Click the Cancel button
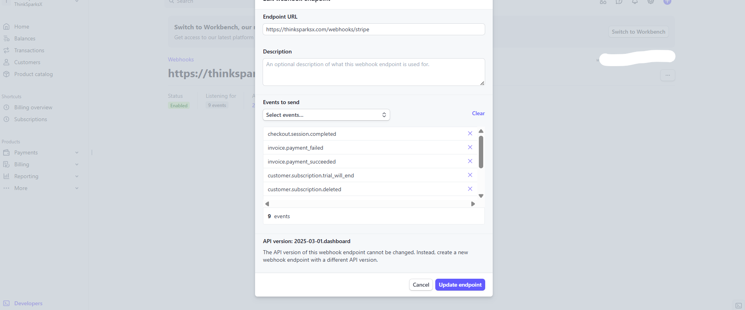 click(x=421, y=285)
